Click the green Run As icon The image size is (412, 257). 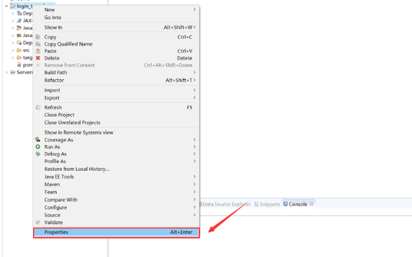(x=38, y=146)
